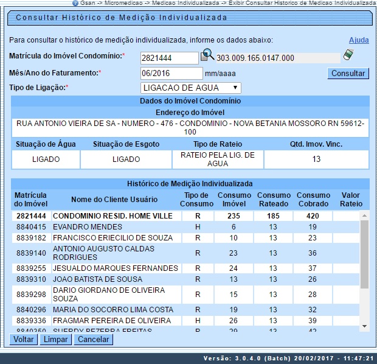Viewport: 377px width, 364px height.
Task: Hit the Cancelar button
Action: 94,339
